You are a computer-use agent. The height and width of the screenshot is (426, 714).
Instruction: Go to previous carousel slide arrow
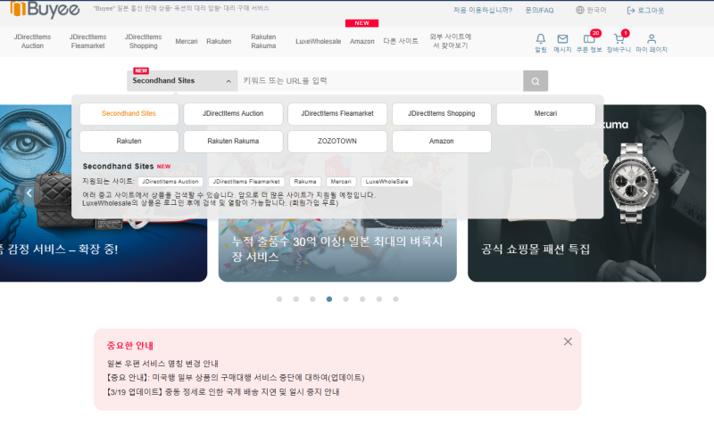coord(29,193)
